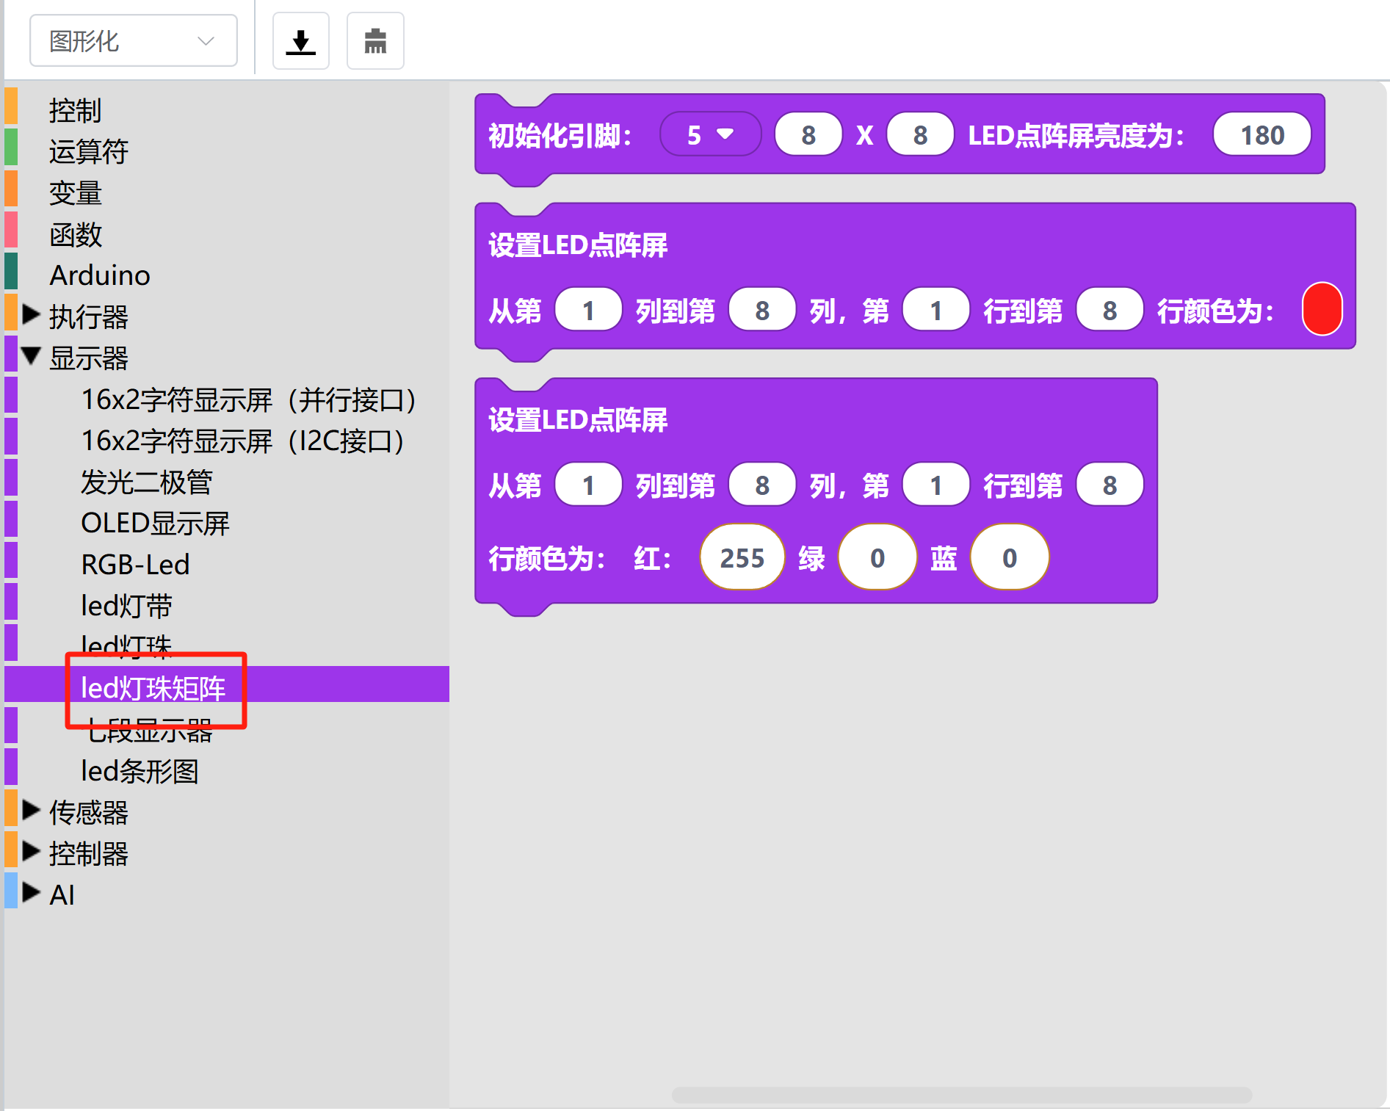Click the horizontal scrollbar at bottom
1390x1111 pixels.
[x=960, y=1095]
